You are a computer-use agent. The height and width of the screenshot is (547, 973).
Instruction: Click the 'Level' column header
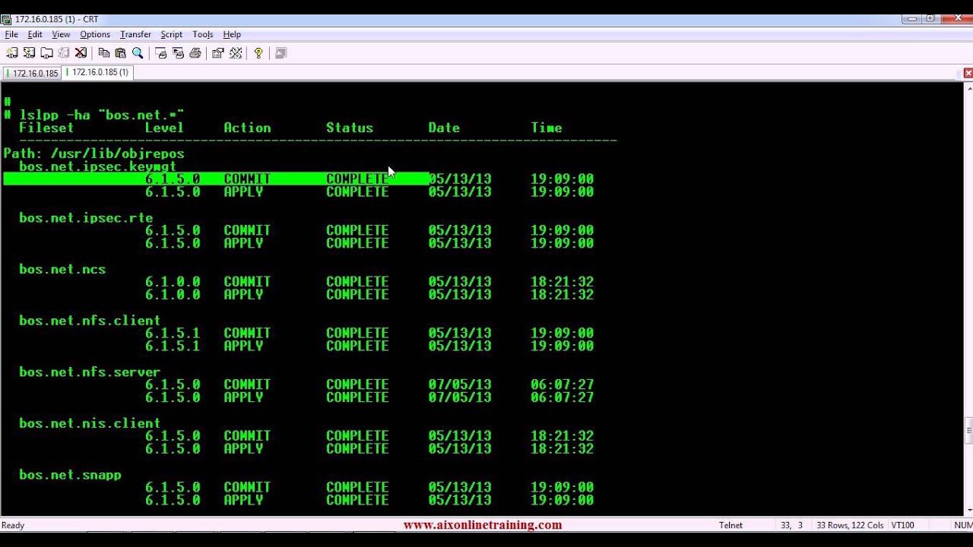(x=164, y=128)
